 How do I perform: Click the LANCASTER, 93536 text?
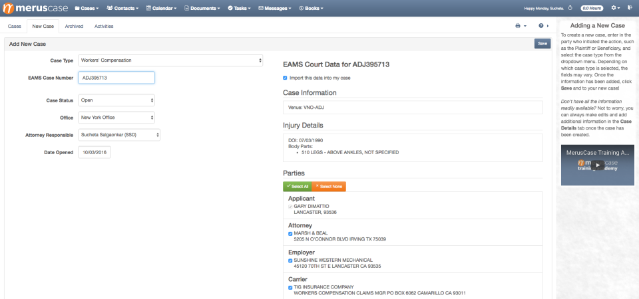(315, 213)
